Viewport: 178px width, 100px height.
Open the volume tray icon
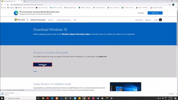[161, 98]
